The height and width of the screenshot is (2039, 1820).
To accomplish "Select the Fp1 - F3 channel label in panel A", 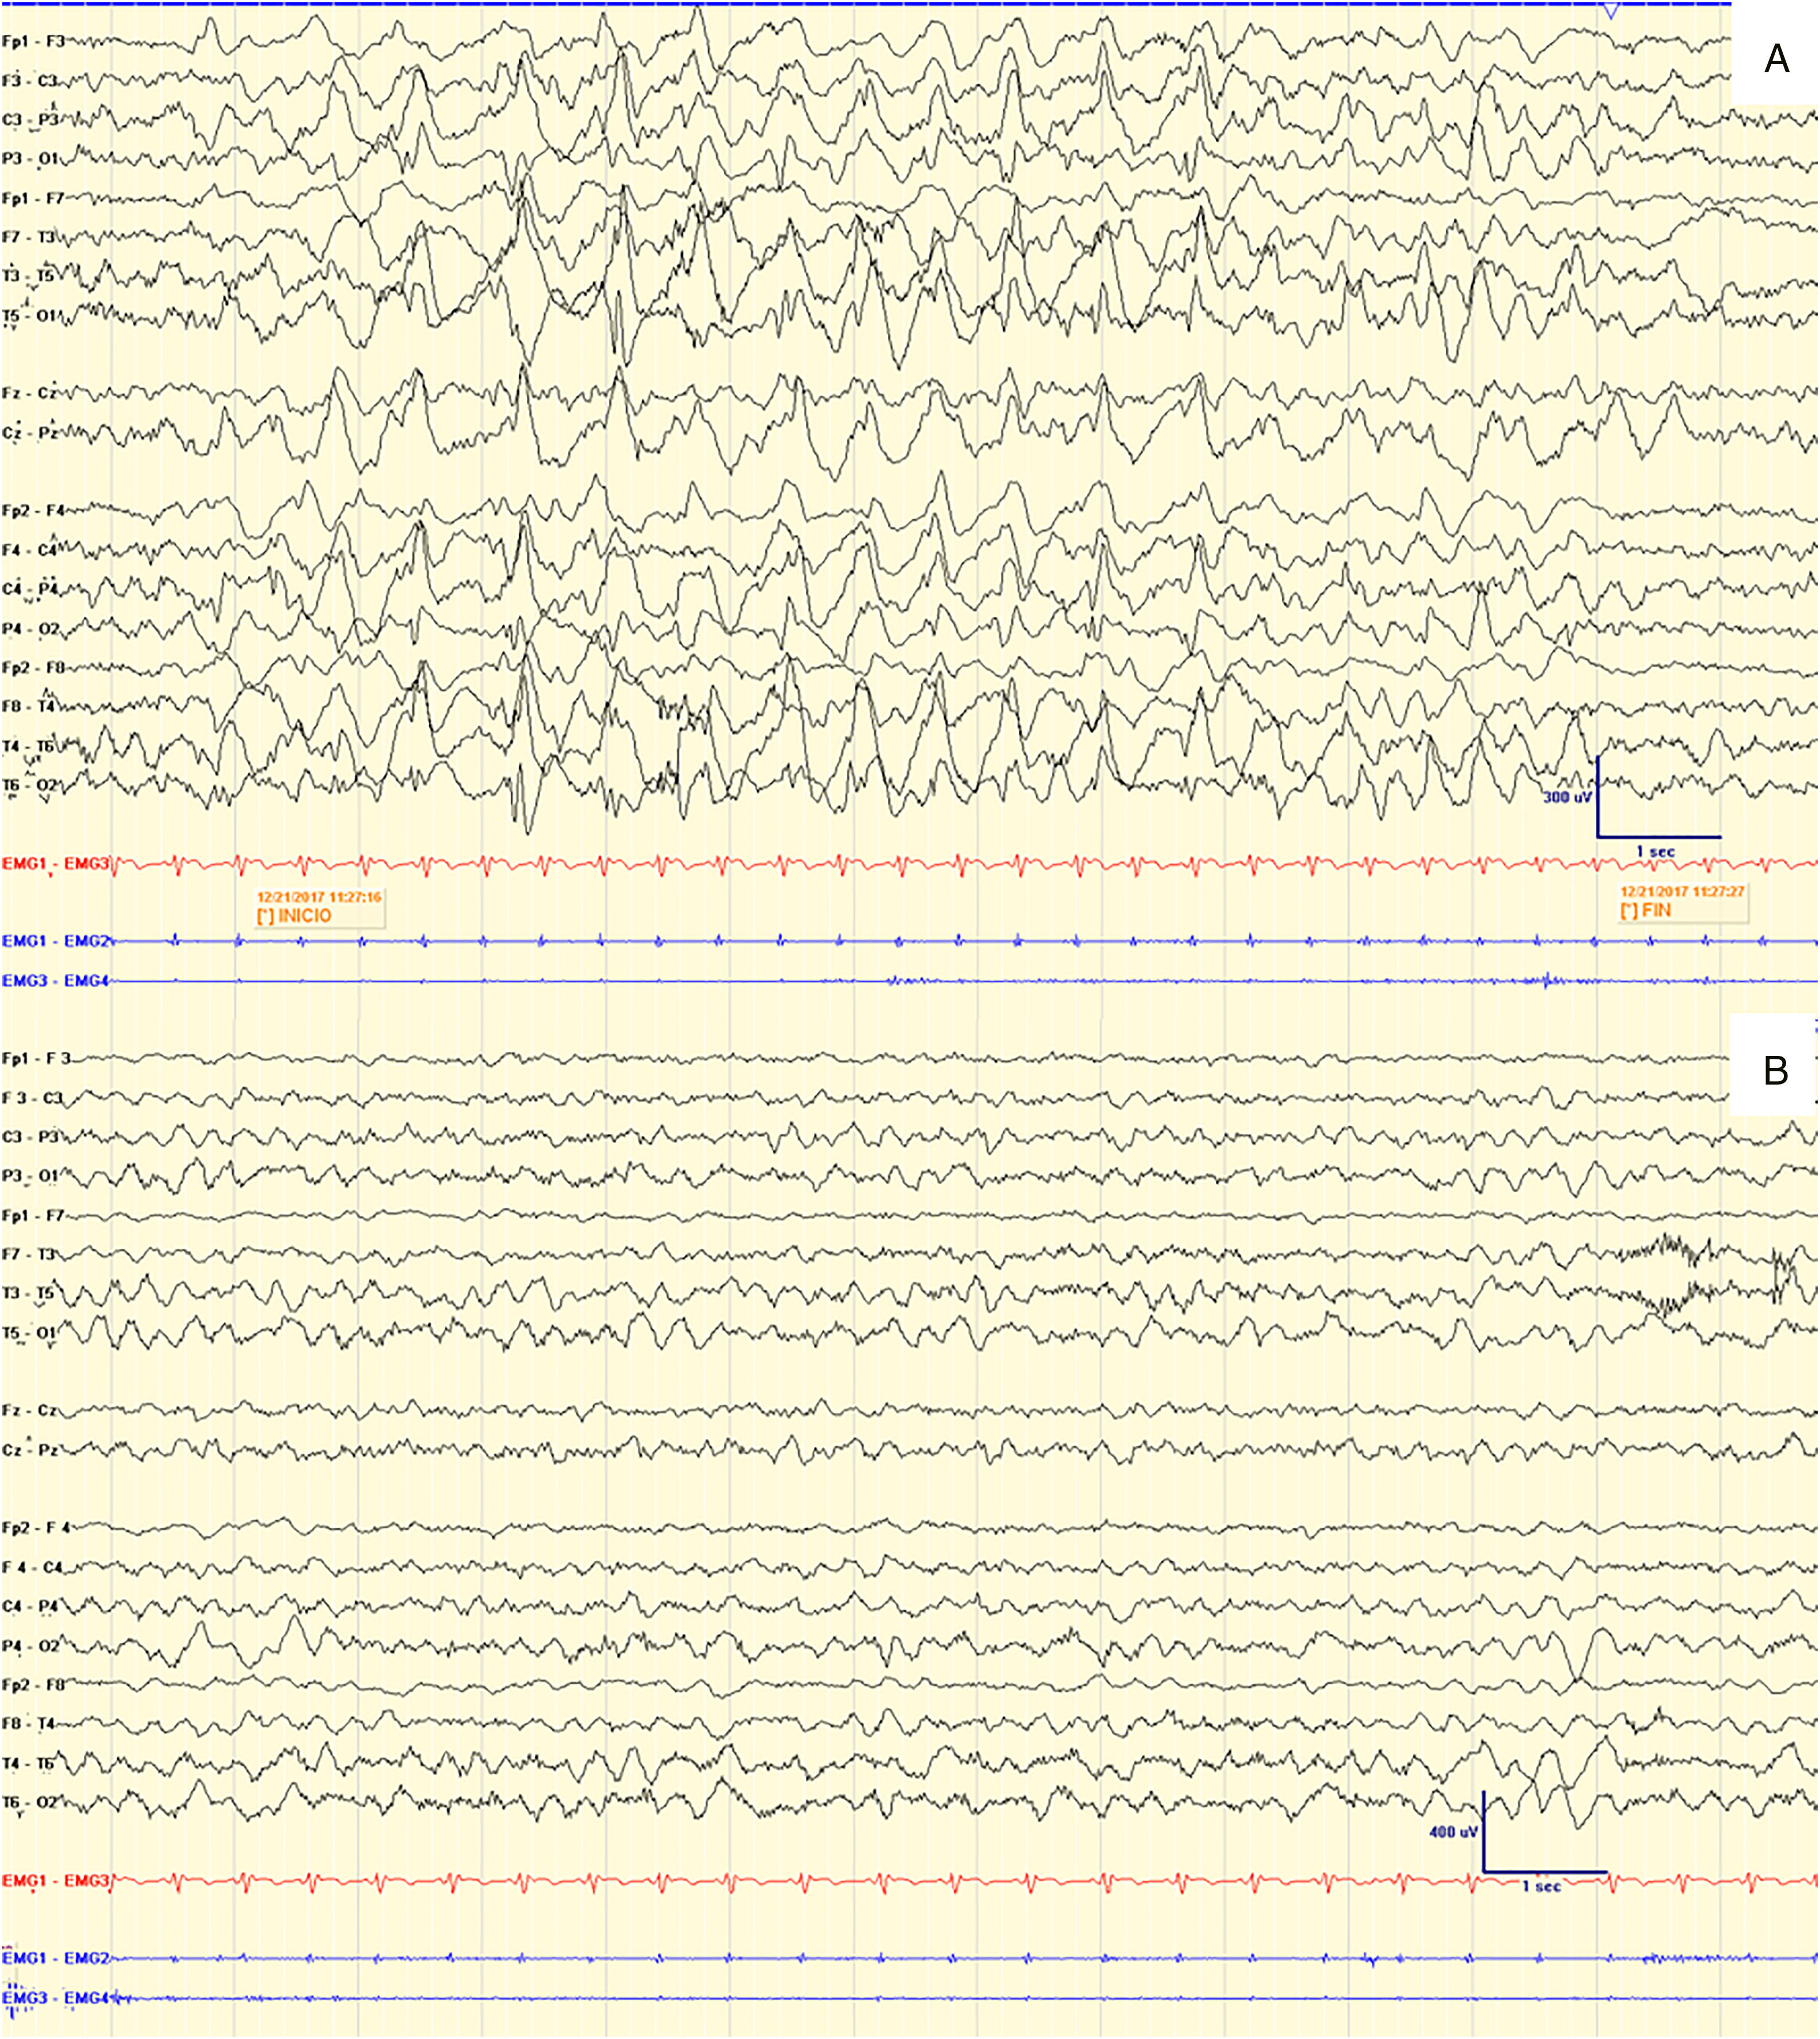I will click(x=33, y=42).
